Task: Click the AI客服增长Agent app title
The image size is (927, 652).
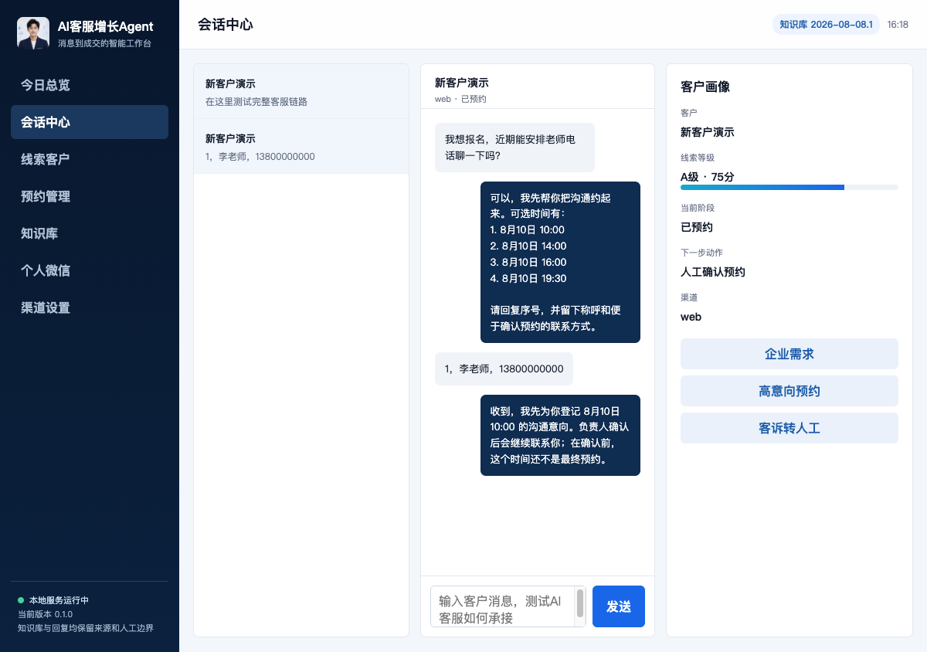Action: click(x=106, y=27)
